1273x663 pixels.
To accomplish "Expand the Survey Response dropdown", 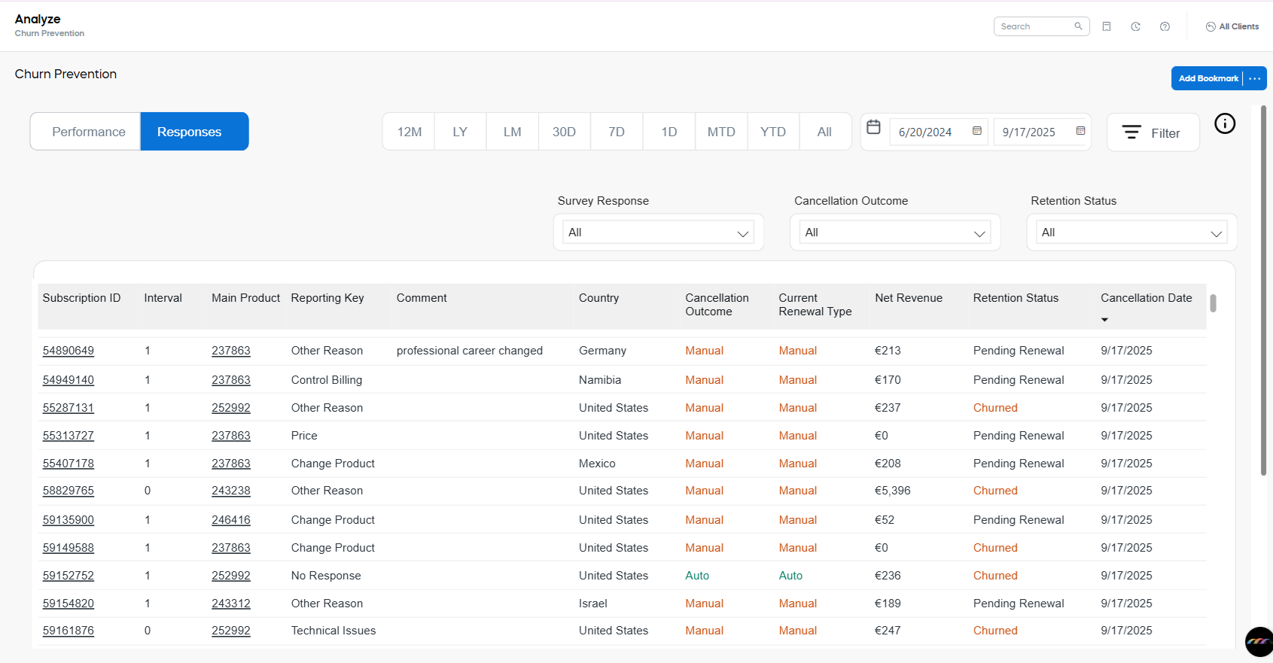I will click(x=658, y=233).
